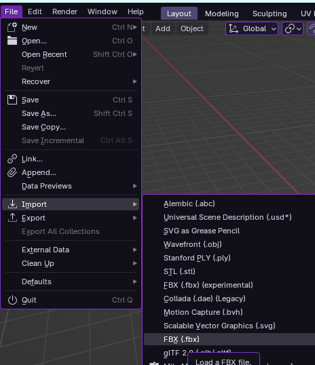The height and width of the screenshot is (365, 315).
Task: Choose Save Copy... menu entry
Action: coord(71,127)
